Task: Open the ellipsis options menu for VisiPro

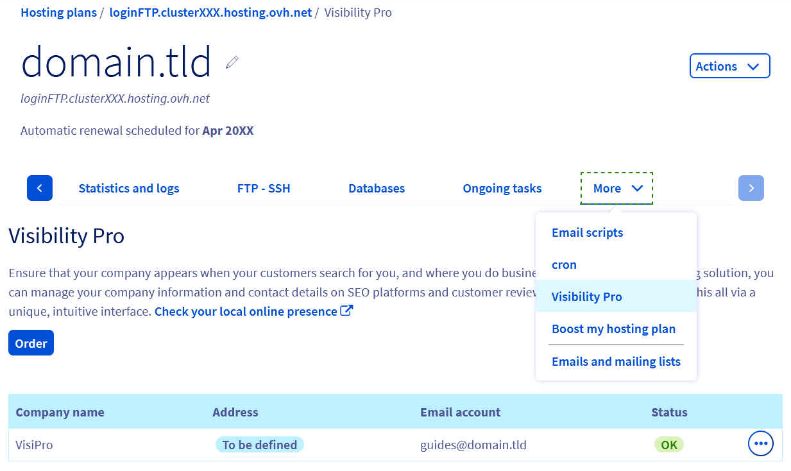Action: click(760, 443)
